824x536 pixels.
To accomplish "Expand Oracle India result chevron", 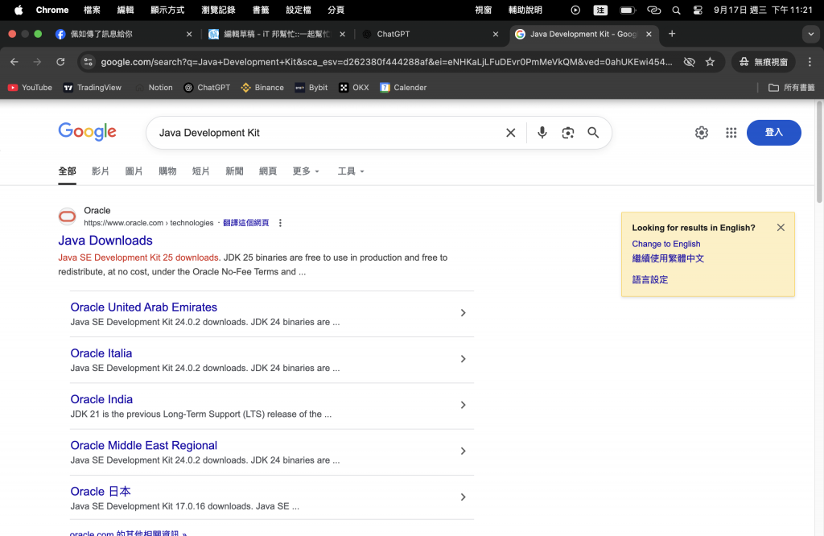I will pos(463,405).
